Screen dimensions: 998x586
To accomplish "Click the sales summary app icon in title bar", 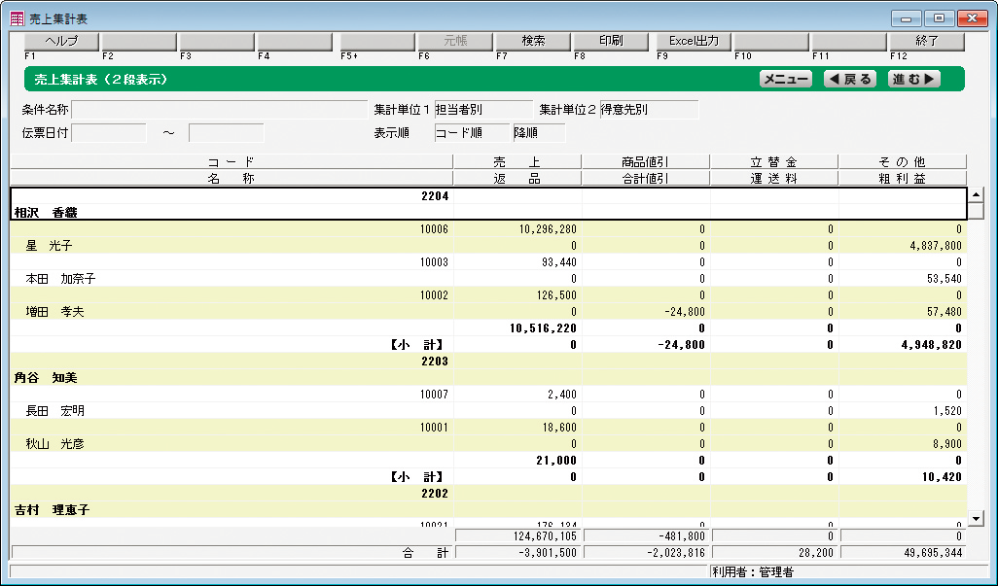I will click(17, 17).
